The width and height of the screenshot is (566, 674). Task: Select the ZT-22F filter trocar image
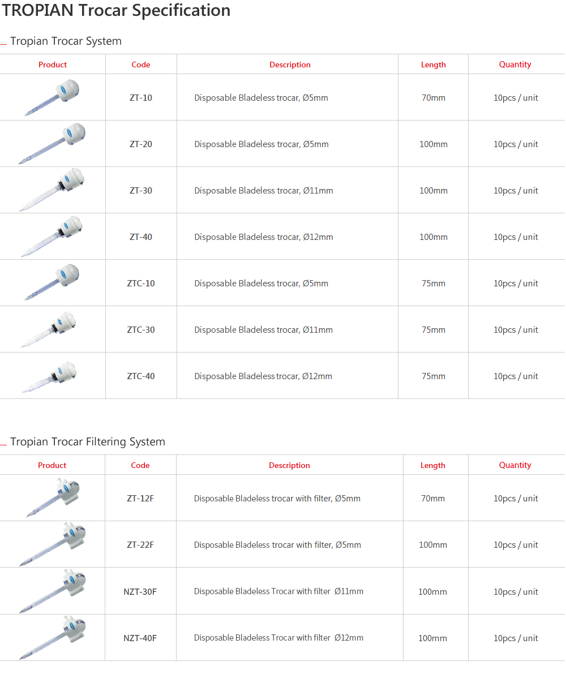coord(53,544)
